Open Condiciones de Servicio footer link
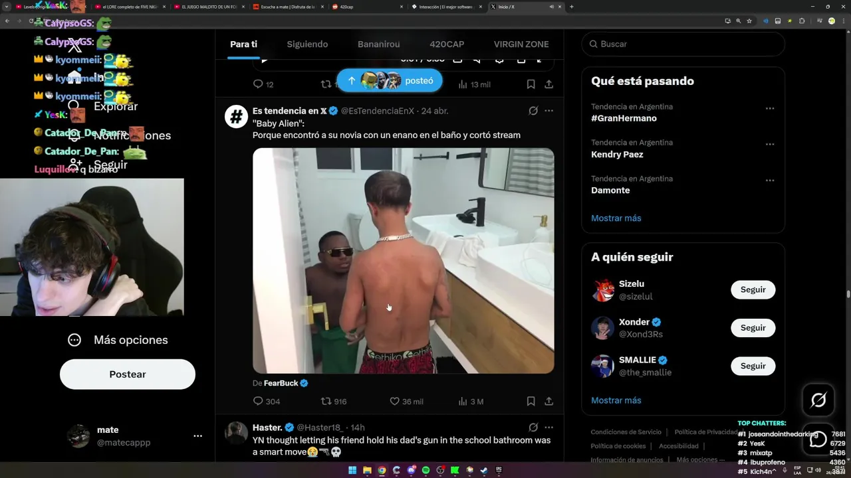 point(626,432)
